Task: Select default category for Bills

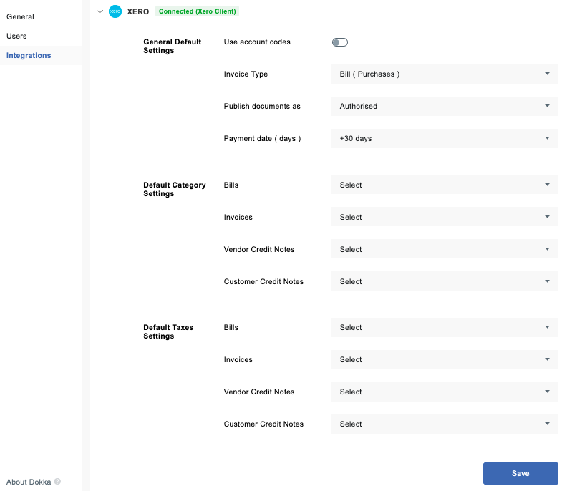Action: coord(444,185)
